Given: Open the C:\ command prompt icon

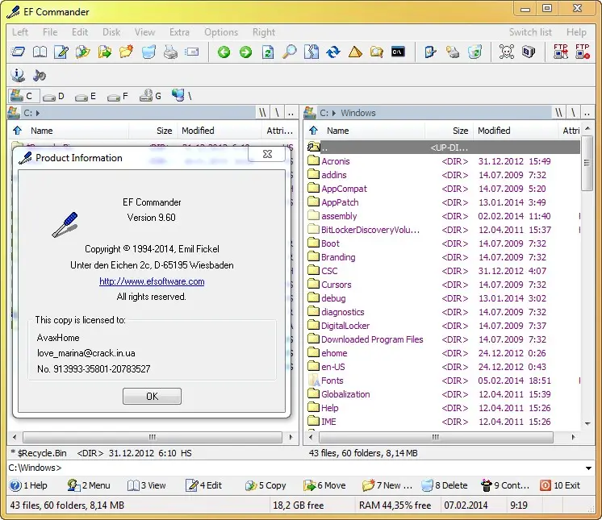Looking at the screenshot, I should [398, 52].
